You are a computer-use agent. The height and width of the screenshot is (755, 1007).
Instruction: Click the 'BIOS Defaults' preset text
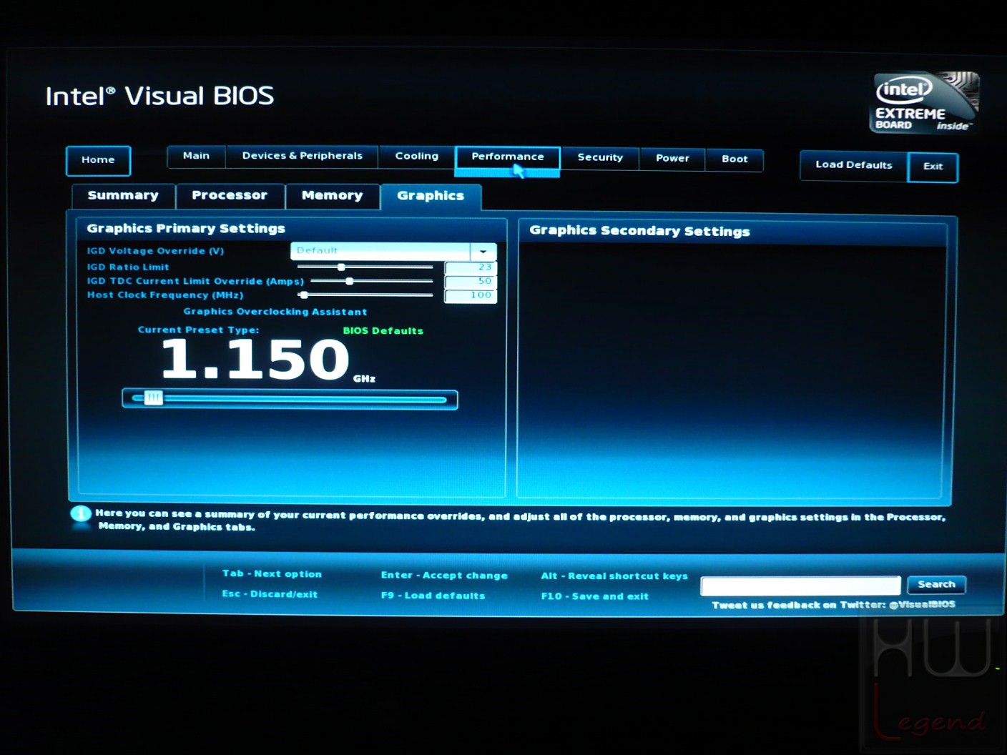(383, 331)
